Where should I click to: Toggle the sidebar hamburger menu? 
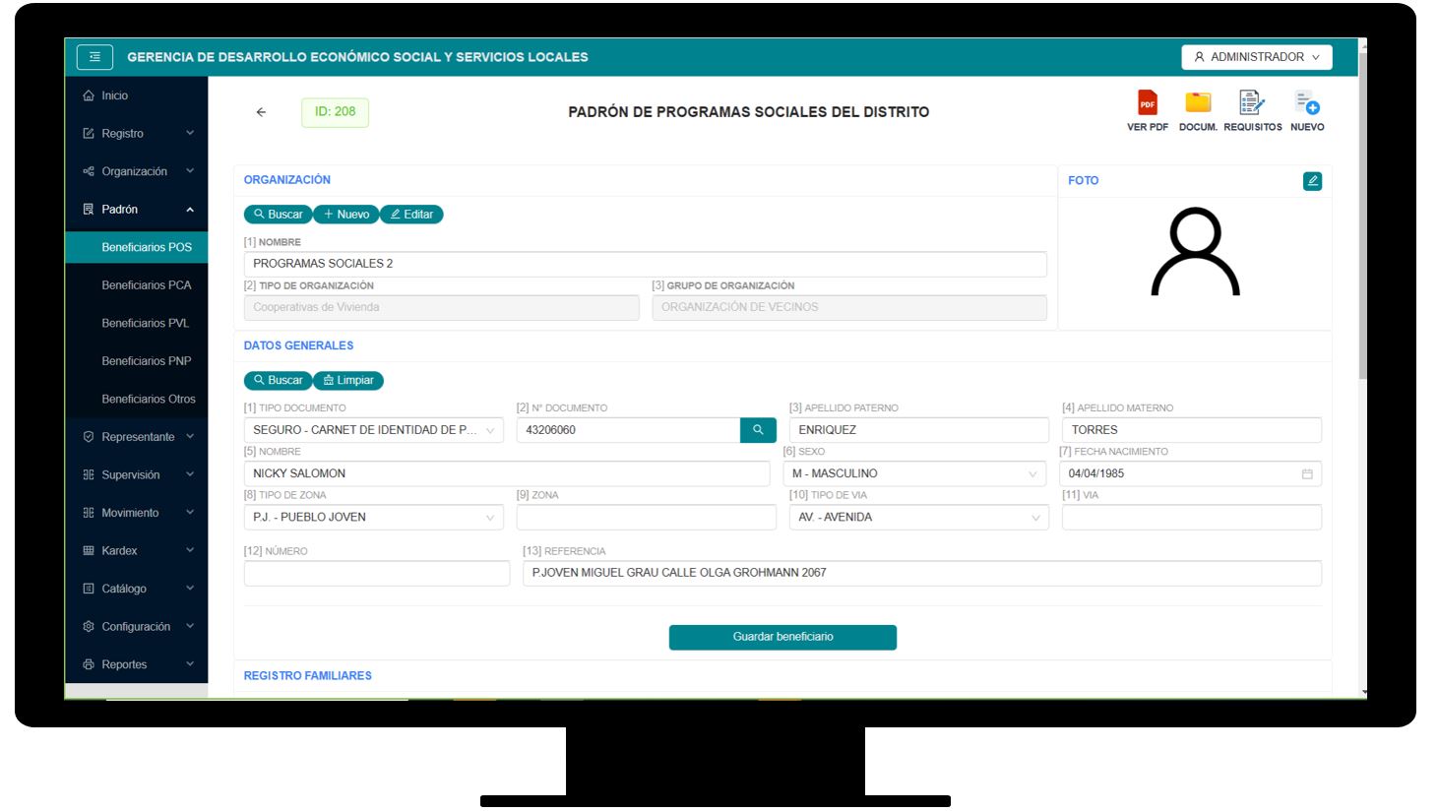tap(94, 57)
